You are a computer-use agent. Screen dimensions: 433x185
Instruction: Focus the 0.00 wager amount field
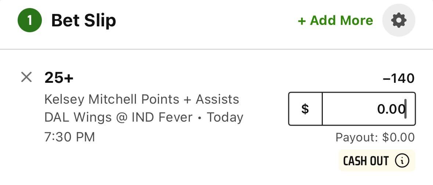369,109
